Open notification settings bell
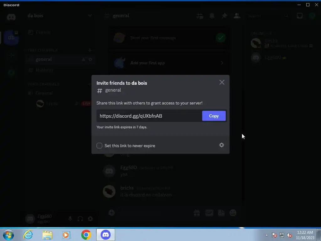Viewport: 321px width, 241px height. click(212, 16)
